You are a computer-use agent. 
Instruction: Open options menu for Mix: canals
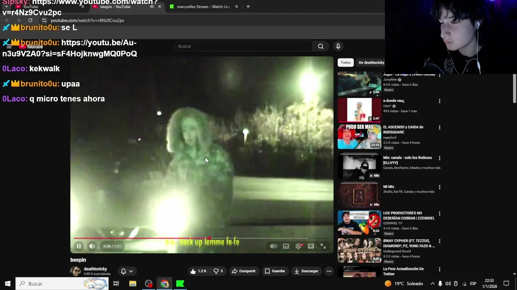pyautogui.click(x=439, y=158)
